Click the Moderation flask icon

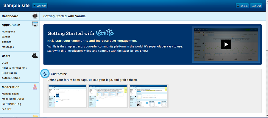pyautogui.click(x=35, y=87)
